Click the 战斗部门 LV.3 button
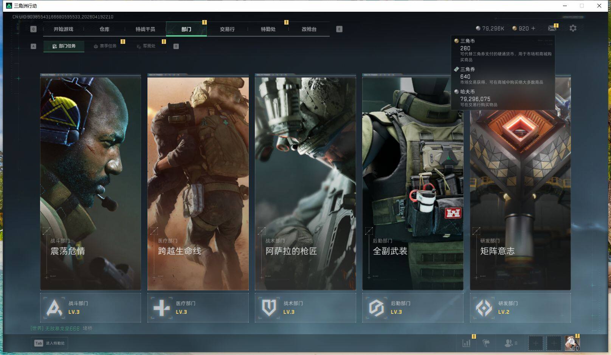 pyautogui.click(x=90, y=308)
